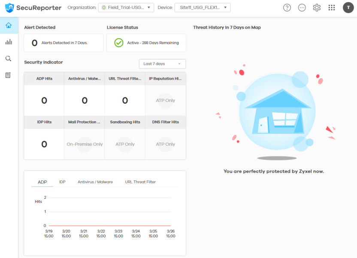
Task: Open the Analysis bar chart sidebar icon
Action: (9, 42)
